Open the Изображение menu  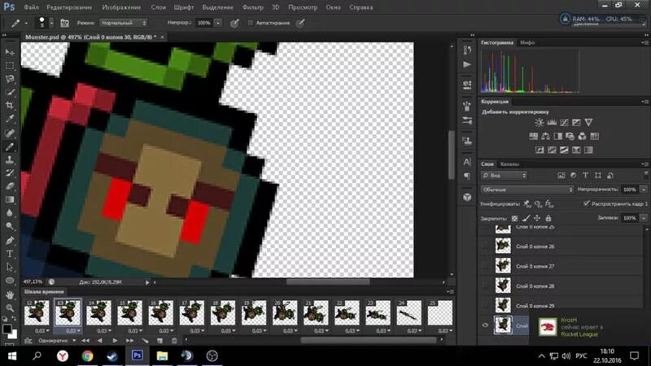(x=121, y=7)
